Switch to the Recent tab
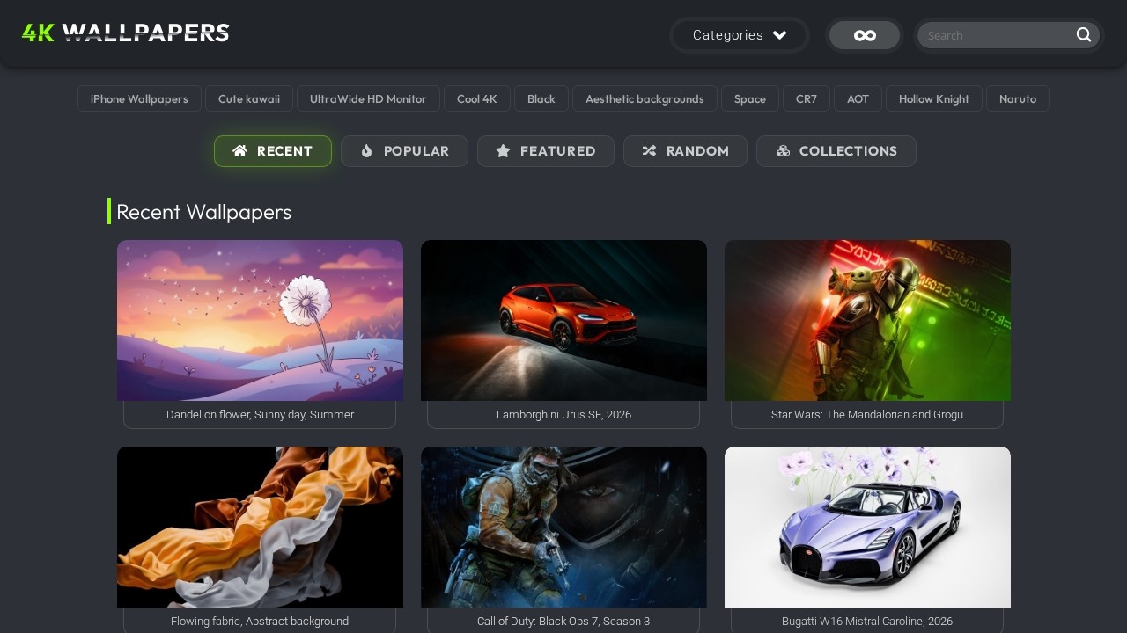The image size is (1127, 633). (273, 151)
